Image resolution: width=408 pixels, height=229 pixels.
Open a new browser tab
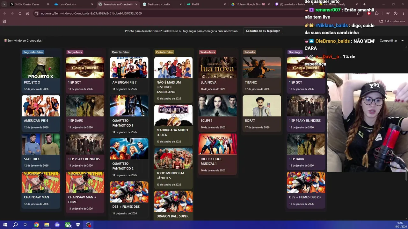(364, 4)
